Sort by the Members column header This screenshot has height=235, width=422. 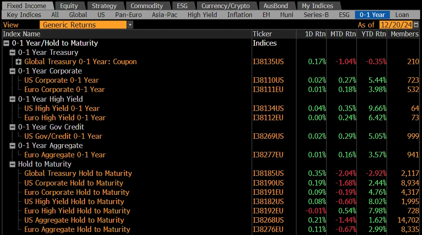click(x=405, y=34)
